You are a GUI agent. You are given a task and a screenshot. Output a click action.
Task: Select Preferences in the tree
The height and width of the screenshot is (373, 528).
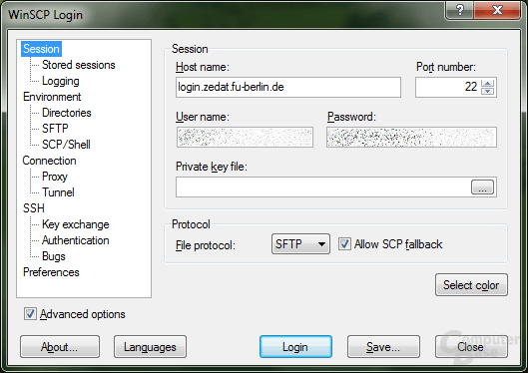click(51, 272)
